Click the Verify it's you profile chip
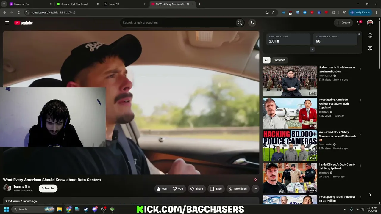This screenshot has height=214, width=381. (x=360, y=12)
